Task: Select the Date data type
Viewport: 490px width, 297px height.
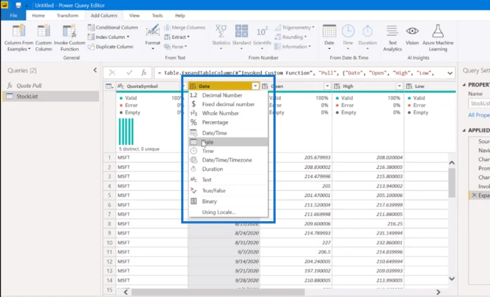Action: [228, 142]
